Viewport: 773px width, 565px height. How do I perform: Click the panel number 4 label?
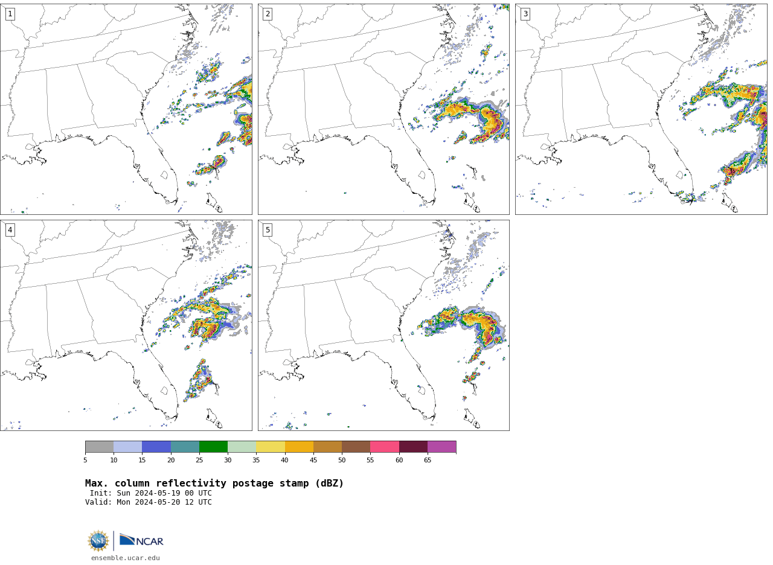click(x=10, y=230)
